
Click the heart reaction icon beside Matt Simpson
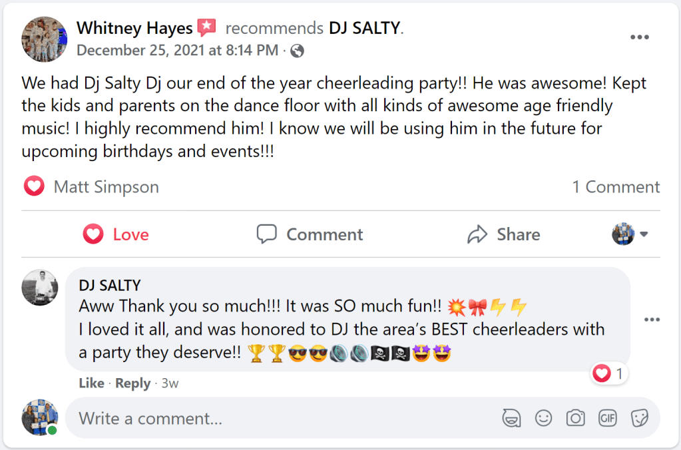tap(34, 186)
